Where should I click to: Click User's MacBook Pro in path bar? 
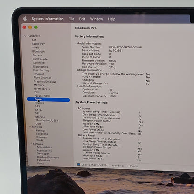[95, 165]
